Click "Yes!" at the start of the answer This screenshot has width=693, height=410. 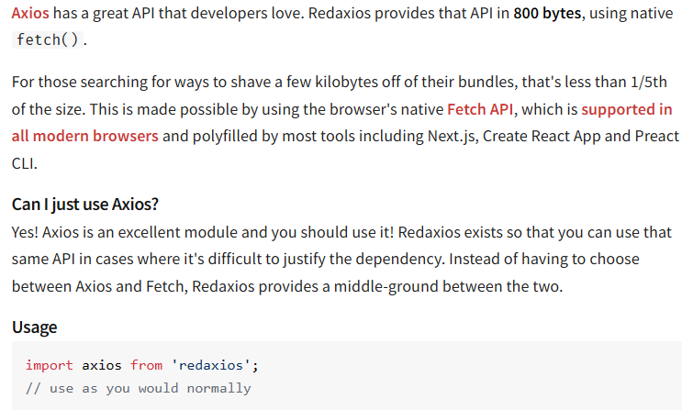pos(28,232)
